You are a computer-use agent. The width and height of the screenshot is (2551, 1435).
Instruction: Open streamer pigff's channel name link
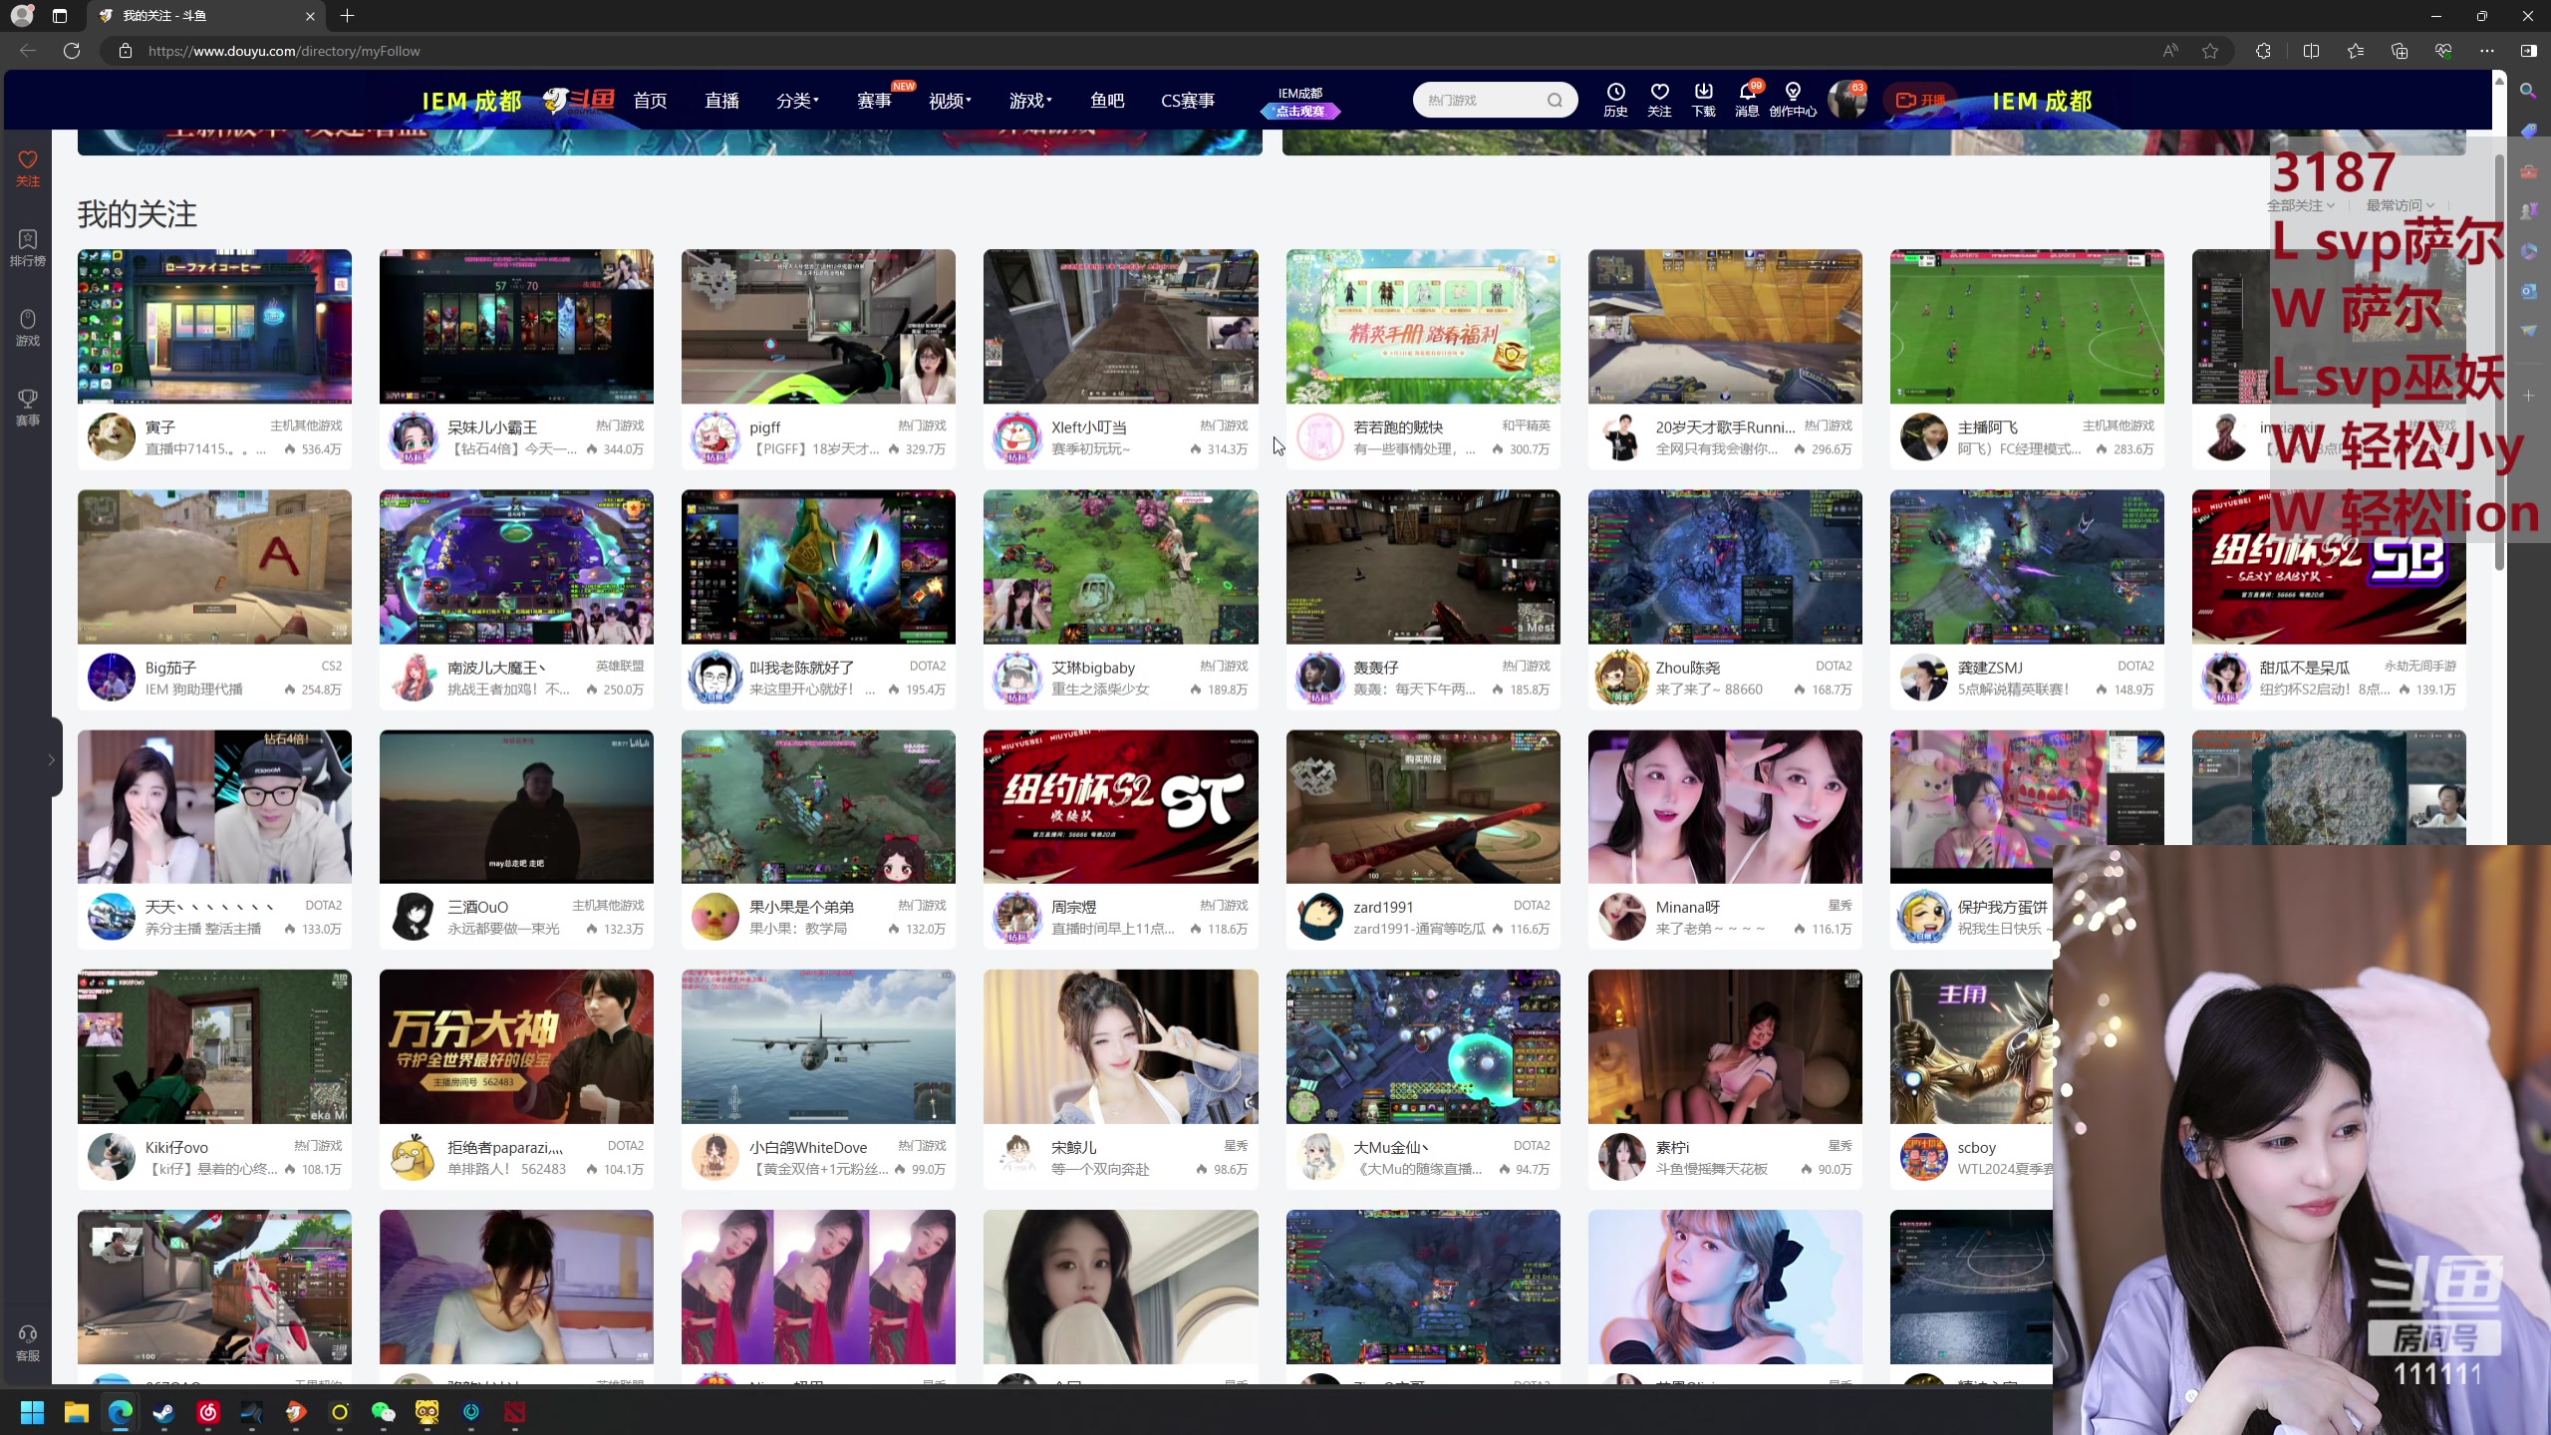tap(764, 428)
